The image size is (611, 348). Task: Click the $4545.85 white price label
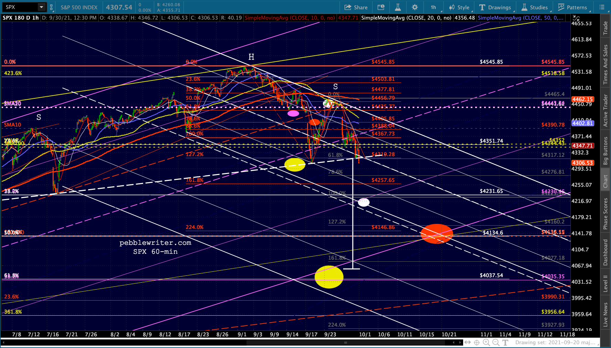(491, 62)
